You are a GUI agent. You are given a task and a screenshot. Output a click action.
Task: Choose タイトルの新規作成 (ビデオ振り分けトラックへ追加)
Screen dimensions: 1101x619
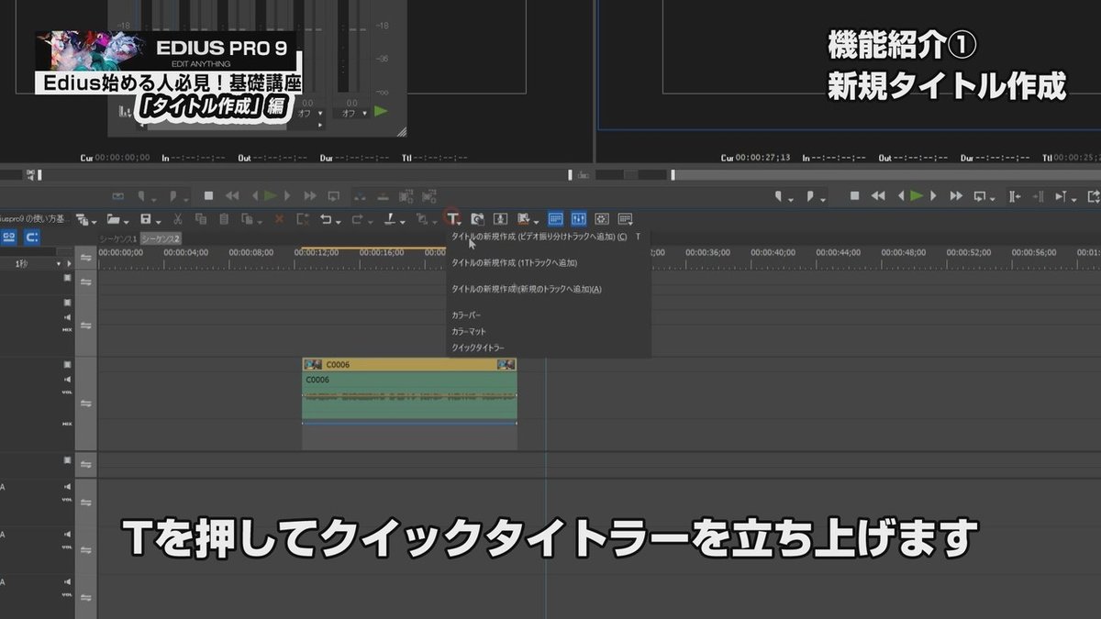point(539,237)
